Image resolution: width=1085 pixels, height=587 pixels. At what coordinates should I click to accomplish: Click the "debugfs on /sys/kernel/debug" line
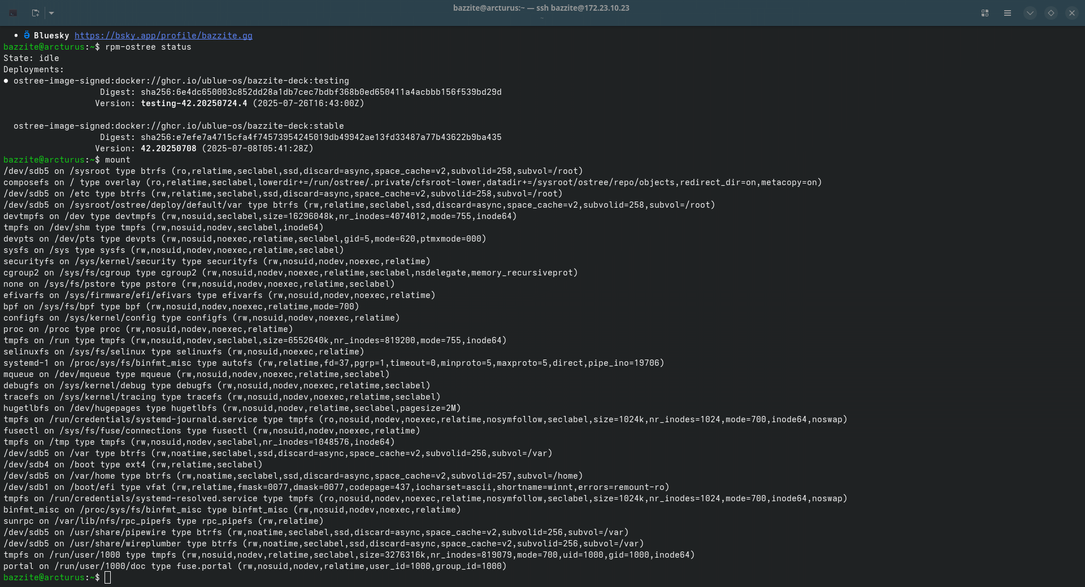point(217,386)
